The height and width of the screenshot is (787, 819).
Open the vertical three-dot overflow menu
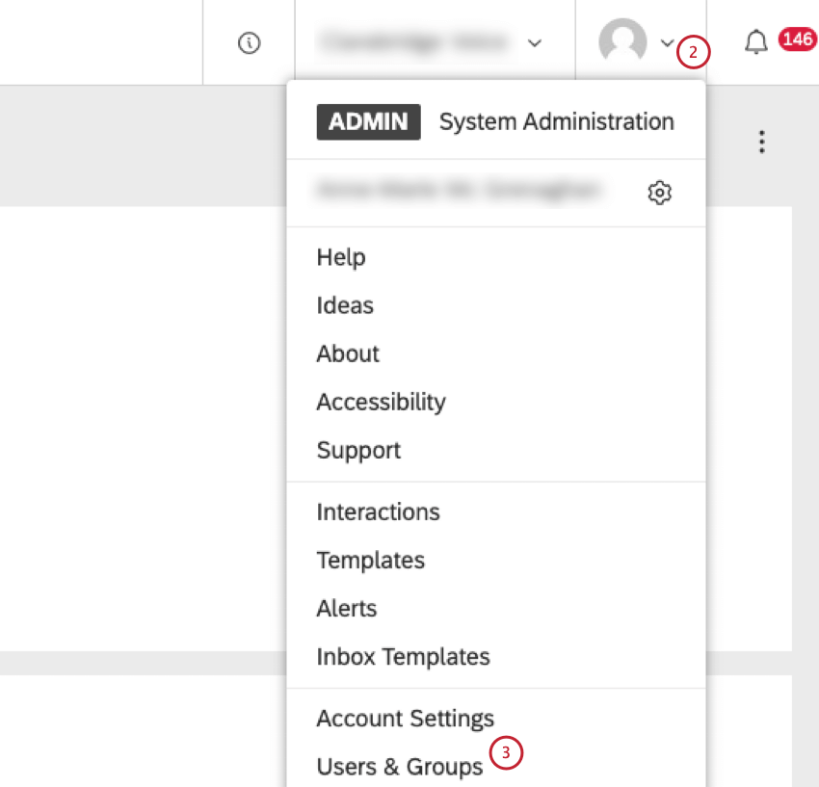click(x=761, y=142)
